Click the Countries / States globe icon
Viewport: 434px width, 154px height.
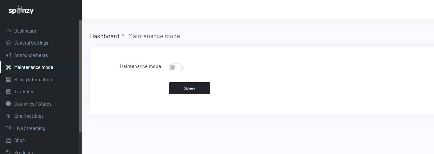(9, 104)
